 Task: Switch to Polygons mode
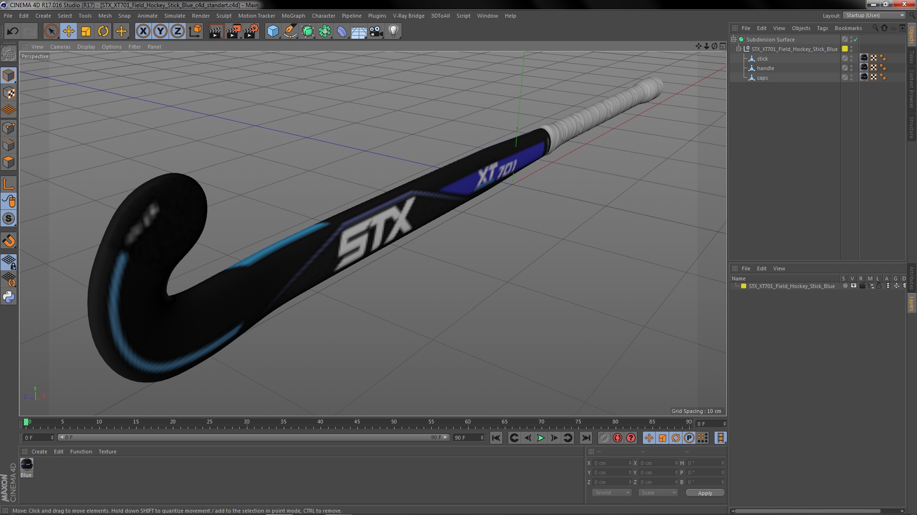(x=9, y=162)
